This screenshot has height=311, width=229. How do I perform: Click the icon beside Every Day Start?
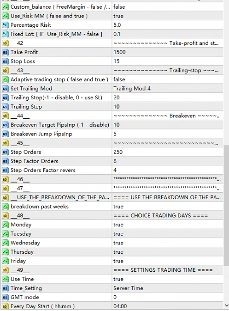click(x=6, y=306)
